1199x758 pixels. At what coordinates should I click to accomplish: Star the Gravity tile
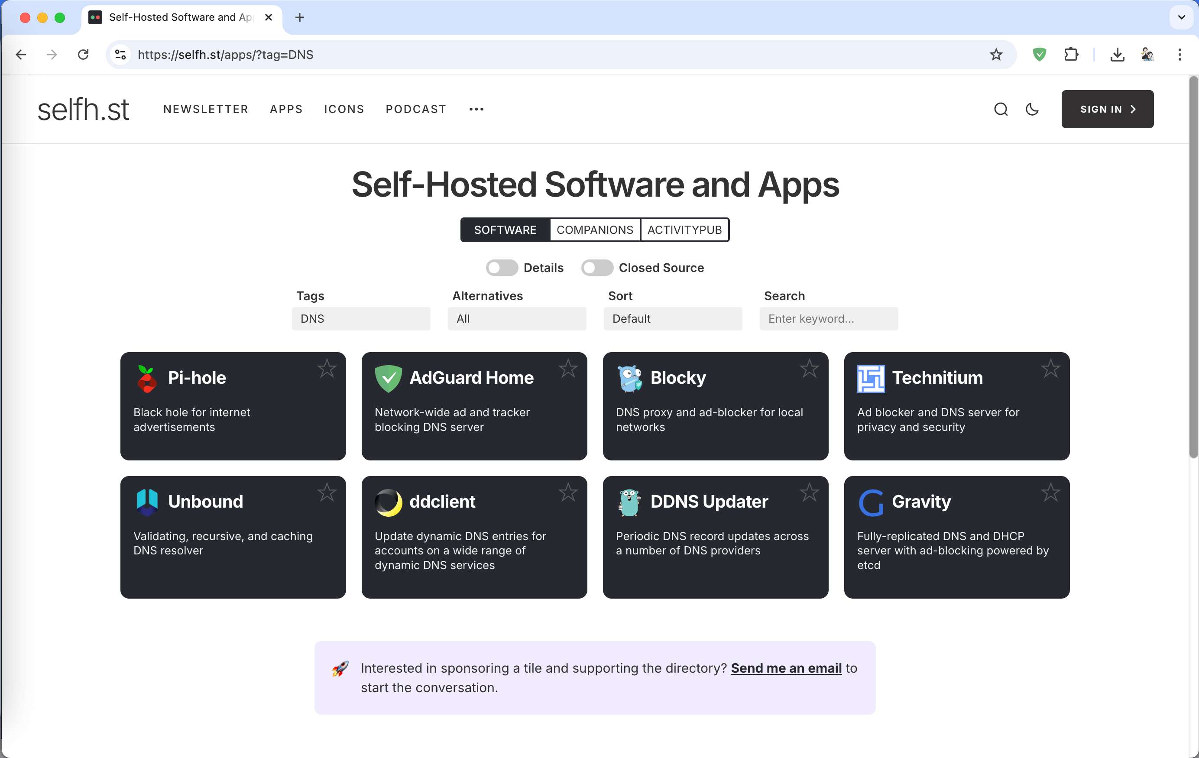1050,492
